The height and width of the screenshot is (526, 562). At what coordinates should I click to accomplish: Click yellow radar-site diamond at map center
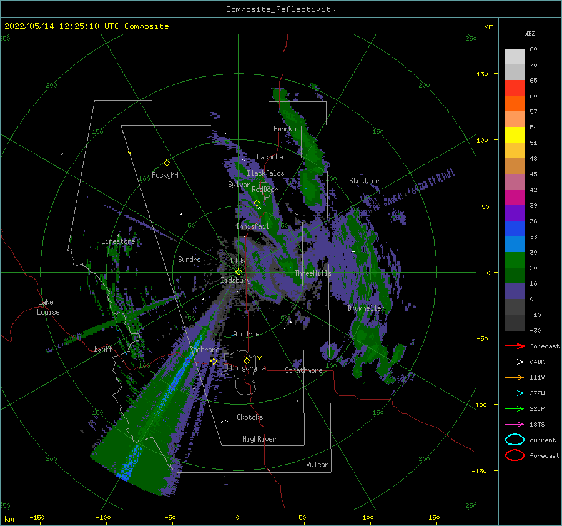239,272
